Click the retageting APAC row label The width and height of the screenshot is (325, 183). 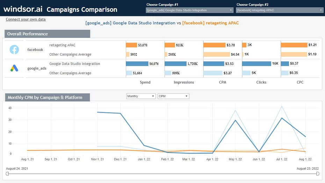tap(63, 45)
